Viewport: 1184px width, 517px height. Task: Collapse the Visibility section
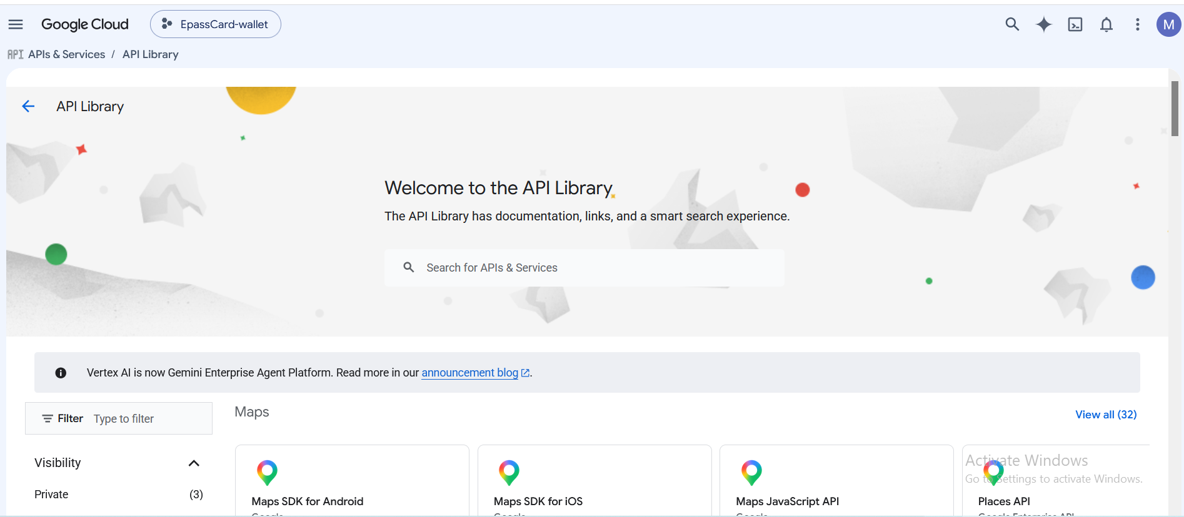(194, 463)
